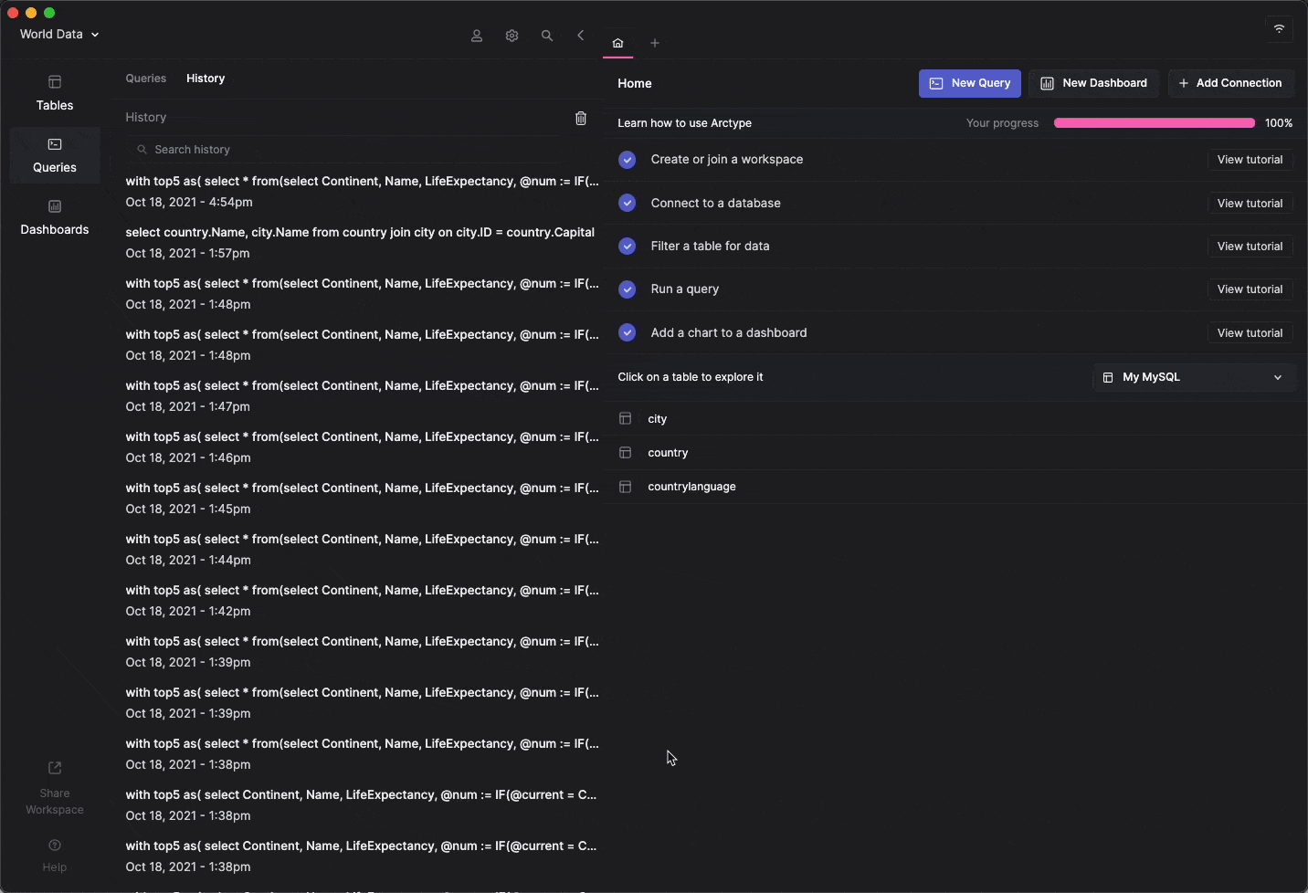Click the search magnifier icon in toolbar
Viewport: 1308px width, 893px height.
pyautogui.click(x=546, y=36)
